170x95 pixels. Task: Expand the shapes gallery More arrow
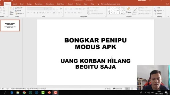124,13
